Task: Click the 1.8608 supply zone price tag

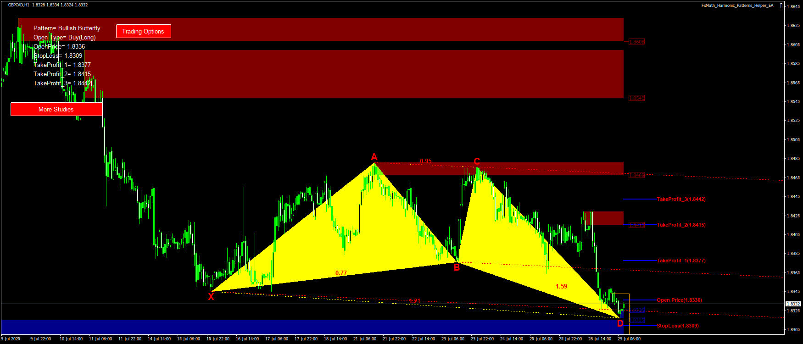Action: click(x=636, y=42)
